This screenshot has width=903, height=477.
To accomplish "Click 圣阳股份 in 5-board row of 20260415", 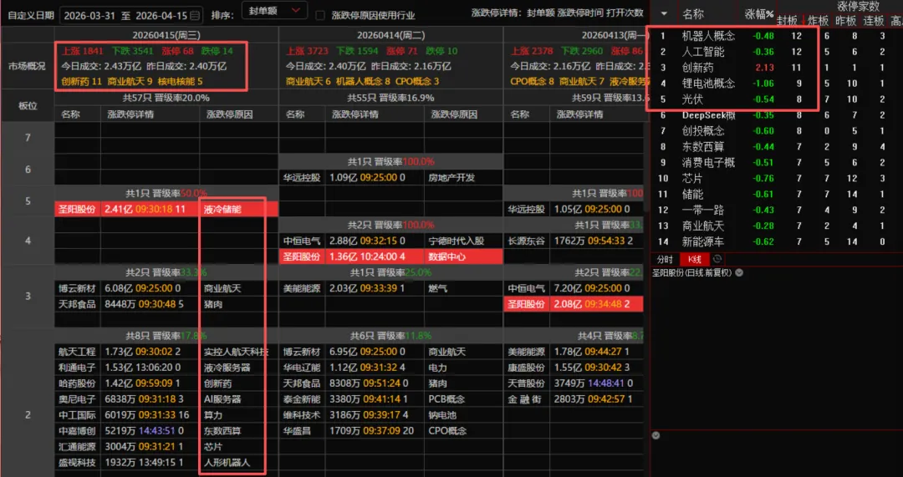I will point(77,210).
